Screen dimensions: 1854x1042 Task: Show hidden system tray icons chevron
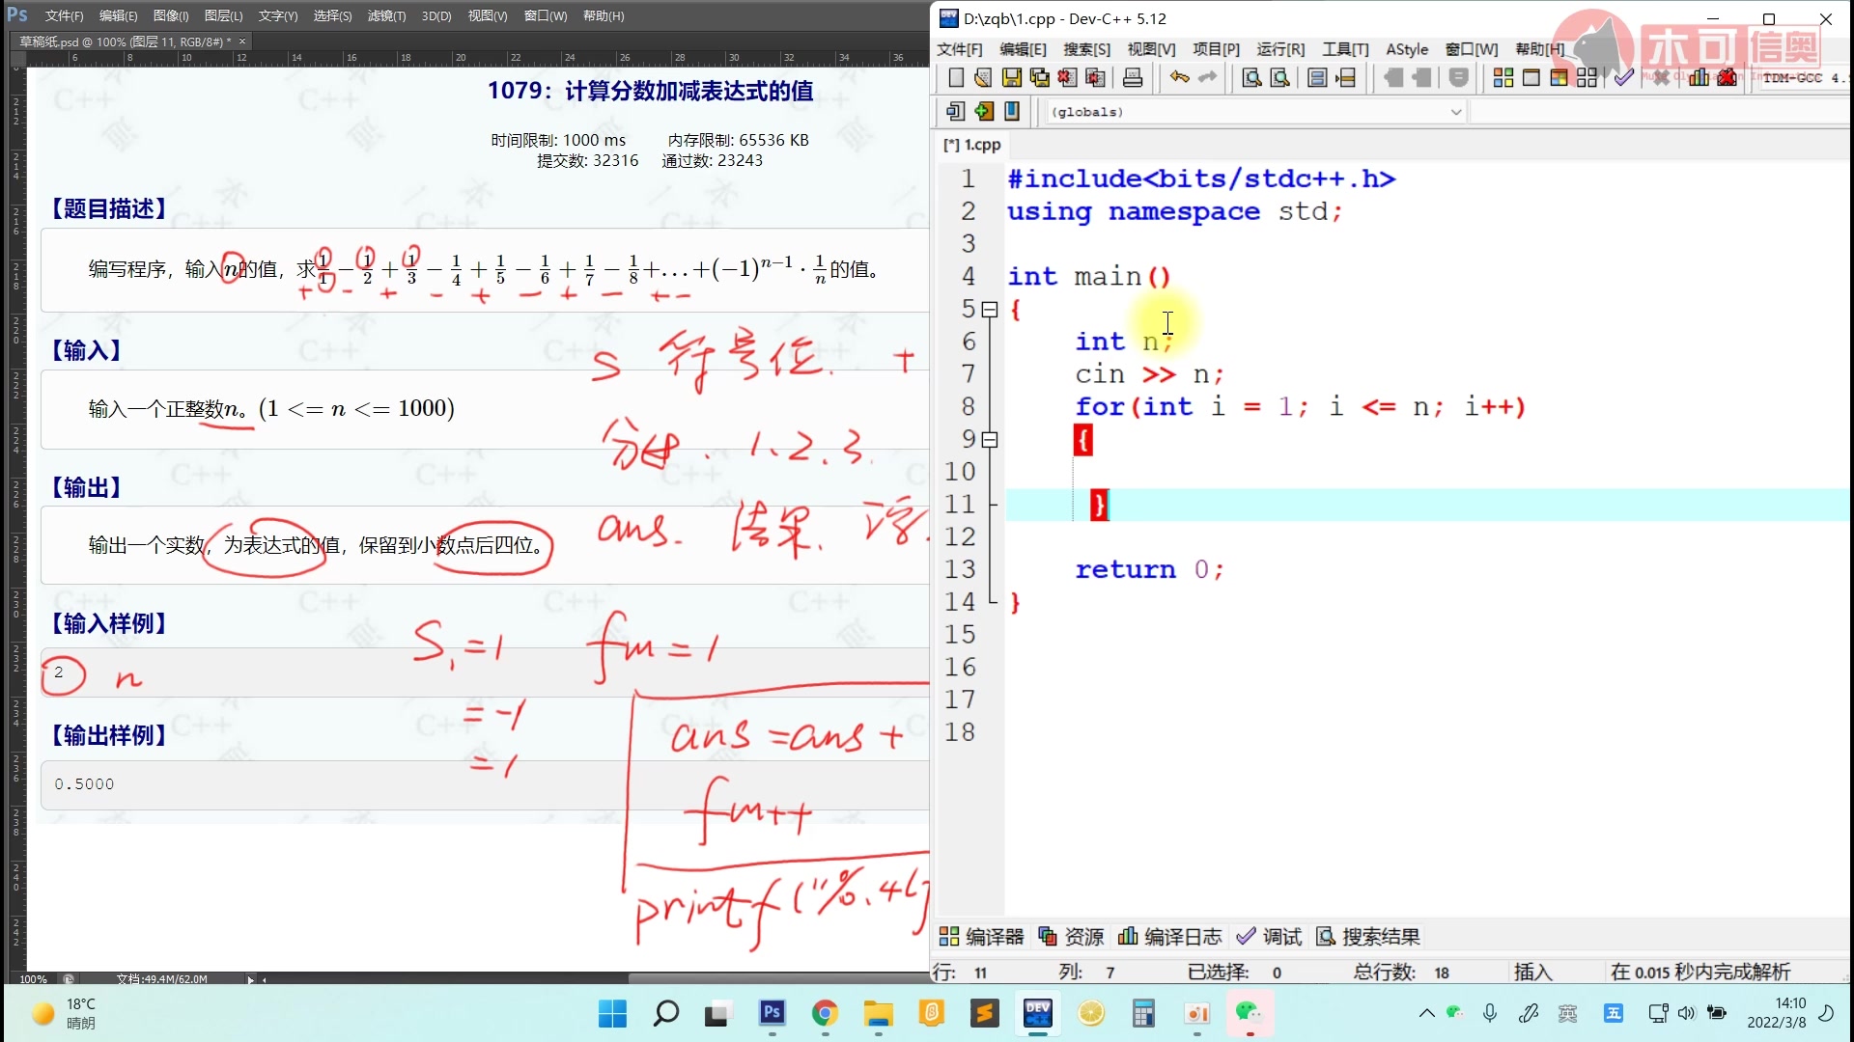(x=1426, y=1013)
